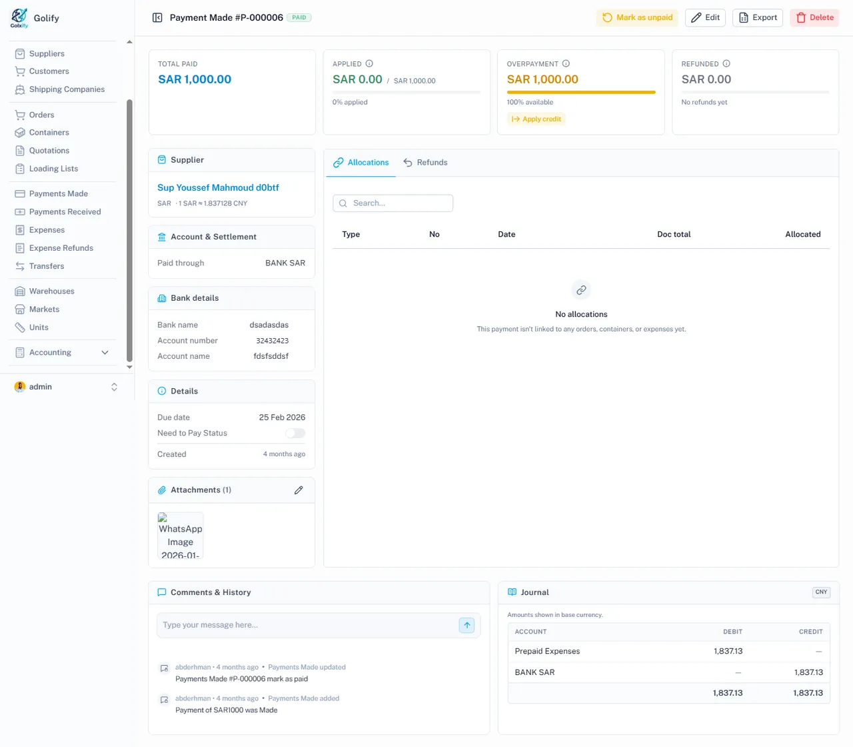Open the admin user switcher chevrons
853x747 pixels.
(114, 387)
